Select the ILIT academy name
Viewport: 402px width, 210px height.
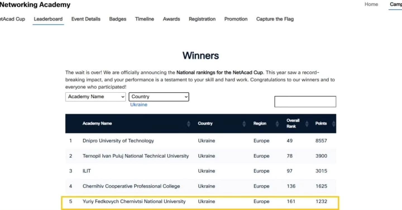(x=87, y=171)
